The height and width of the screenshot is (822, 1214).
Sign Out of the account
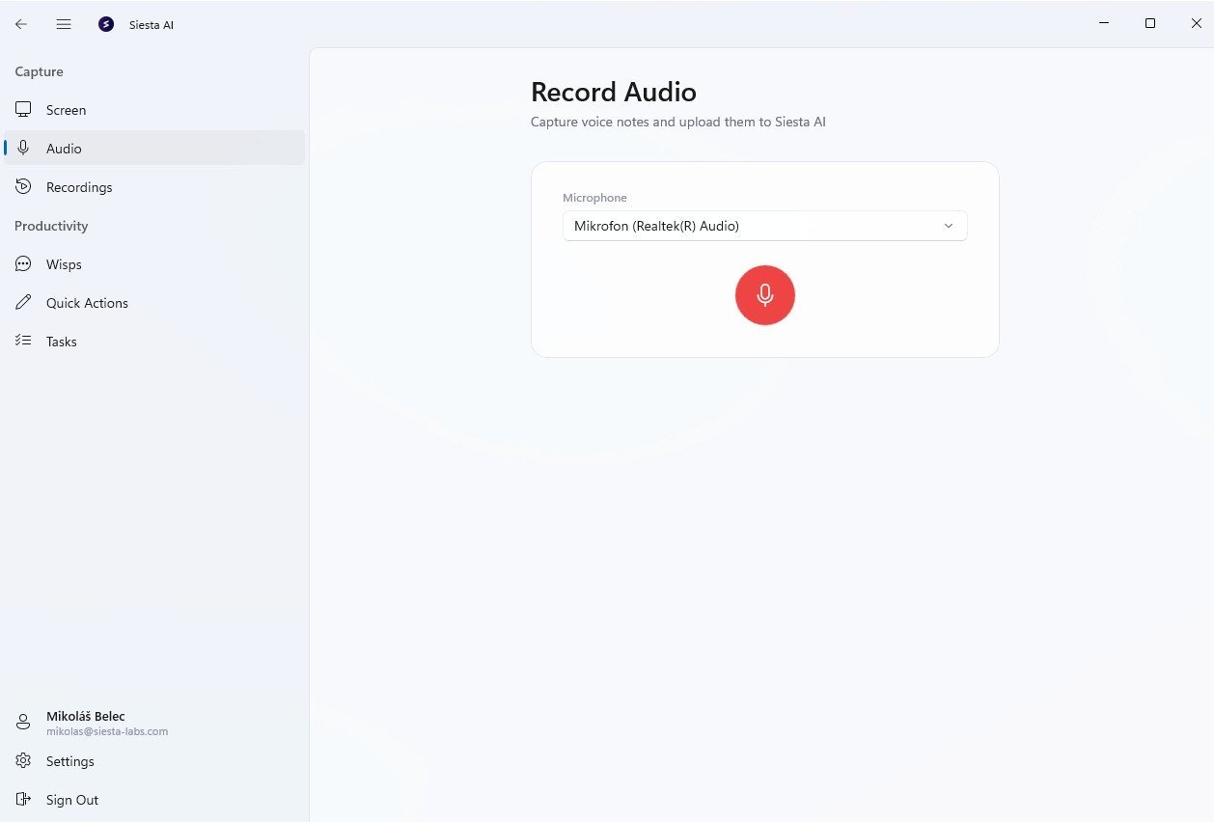point(154,800)
